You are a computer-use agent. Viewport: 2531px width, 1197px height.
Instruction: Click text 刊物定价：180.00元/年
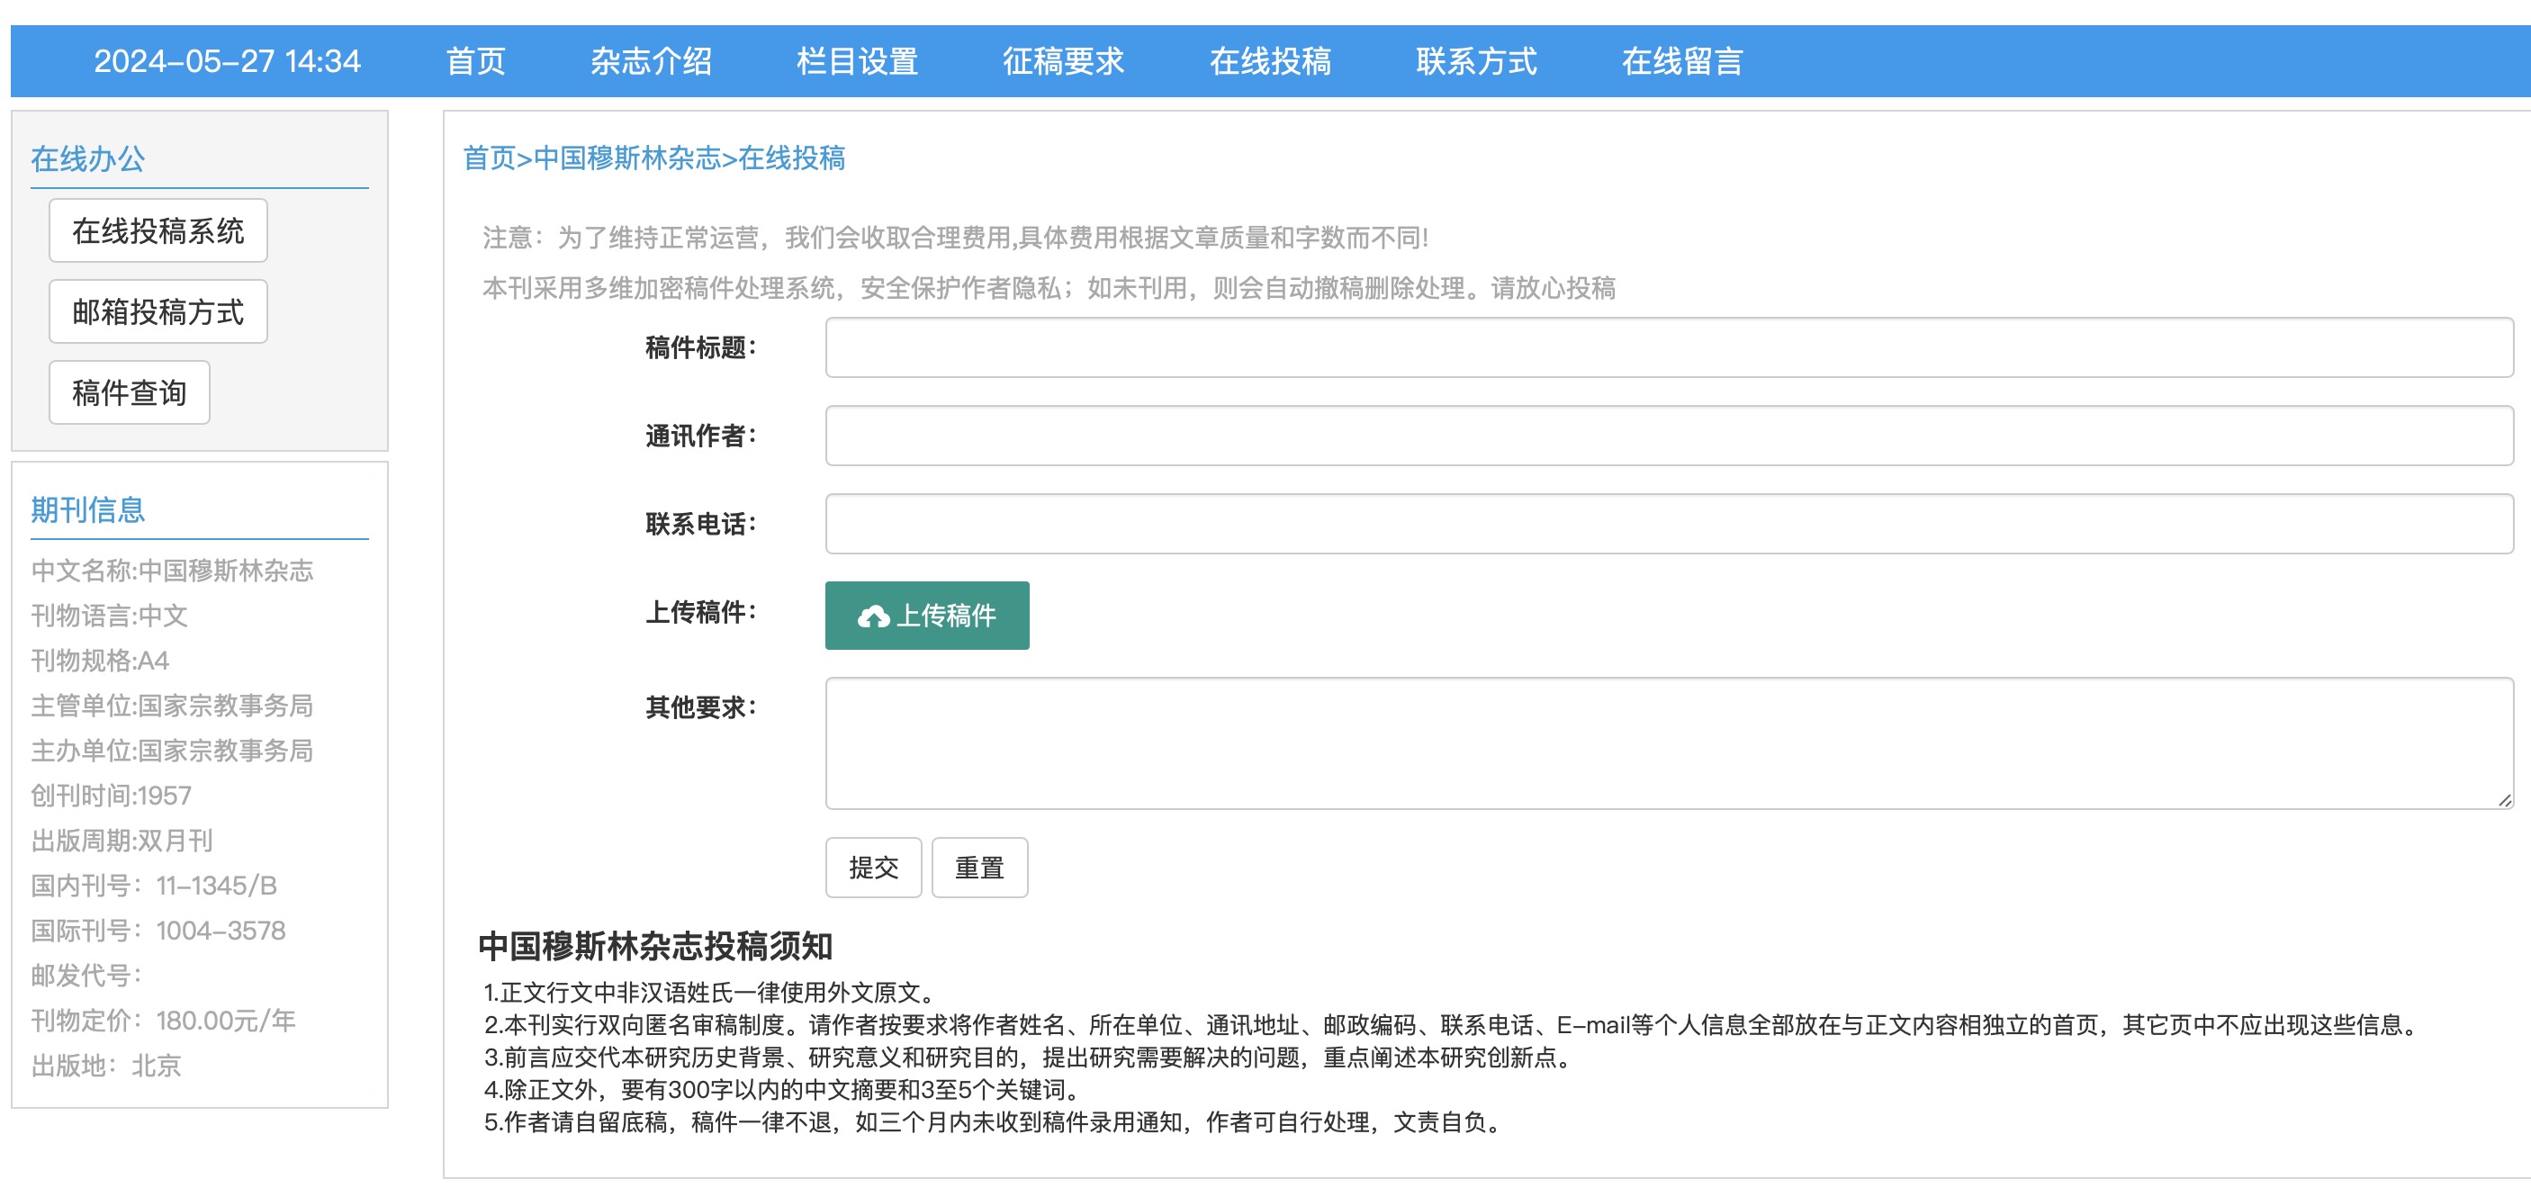[x=163, y=1021]
